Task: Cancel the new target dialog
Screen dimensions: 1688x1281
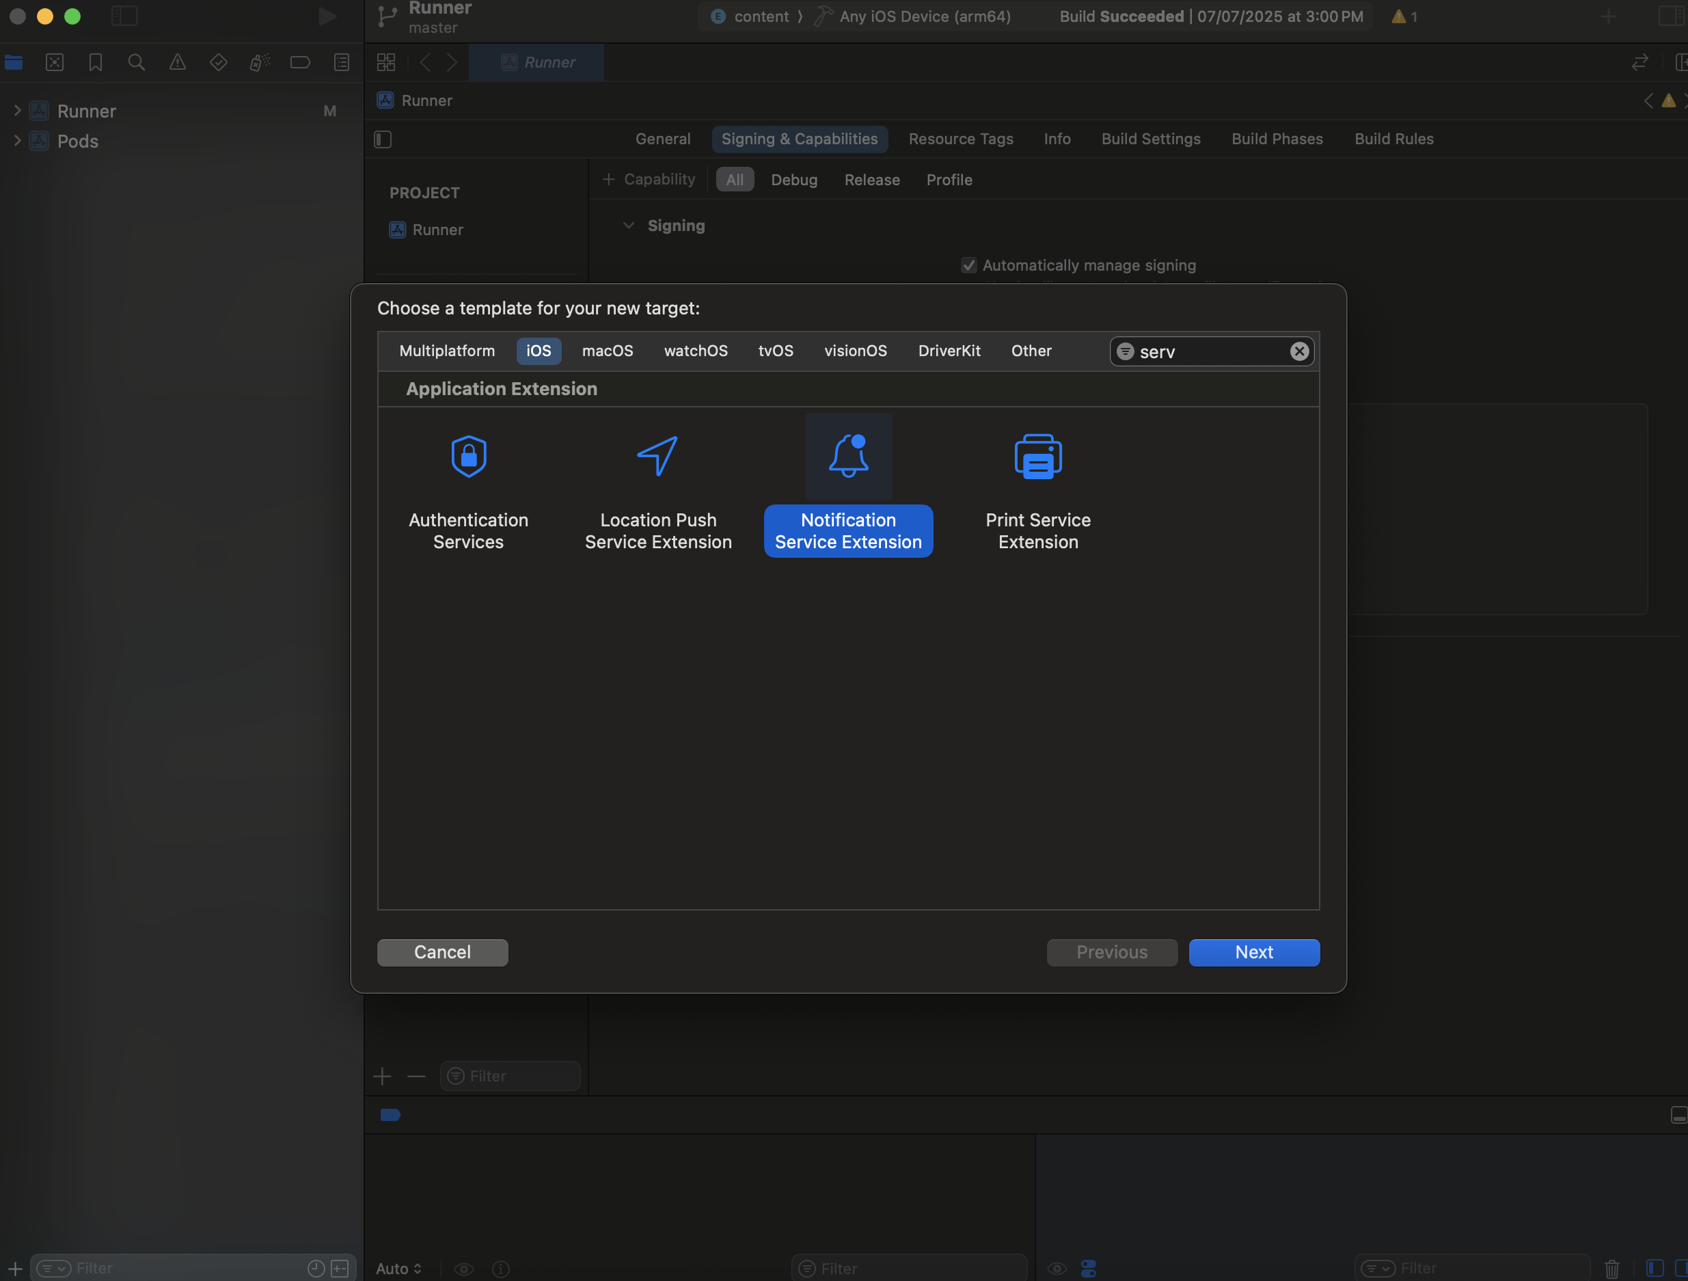Action: (x=443, y=952)
